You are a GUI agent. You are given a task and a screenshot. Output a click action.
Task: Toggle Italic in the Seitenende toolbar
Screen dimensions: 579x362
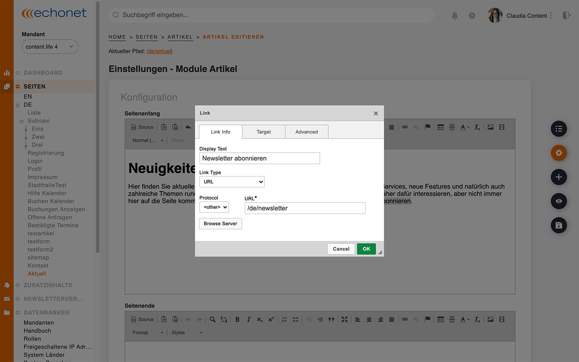tap(248, 319)
